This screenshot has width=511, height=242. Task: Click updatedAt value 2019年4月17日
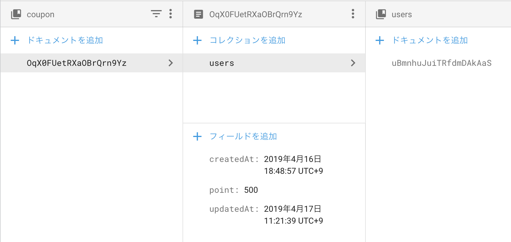point(293,209)
